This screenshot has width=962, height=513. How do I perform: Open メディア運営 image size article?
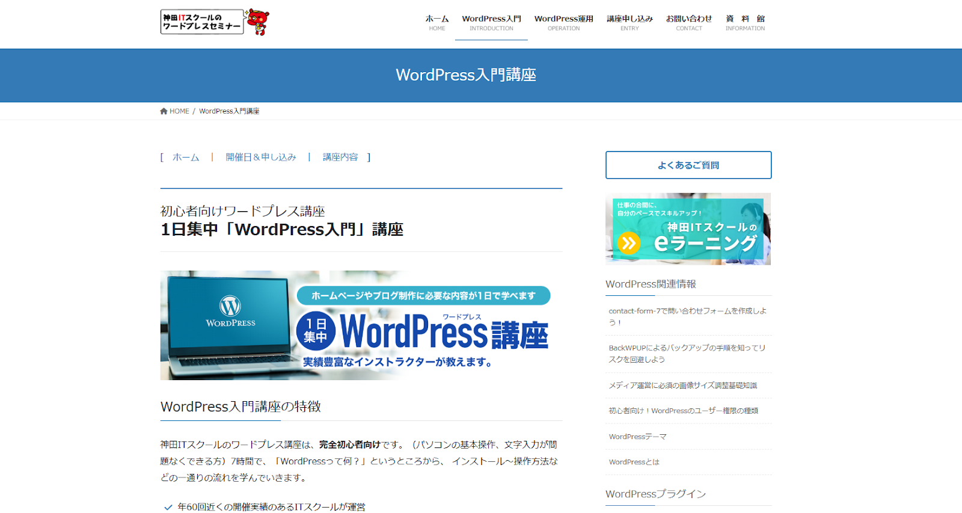(682, 386)
